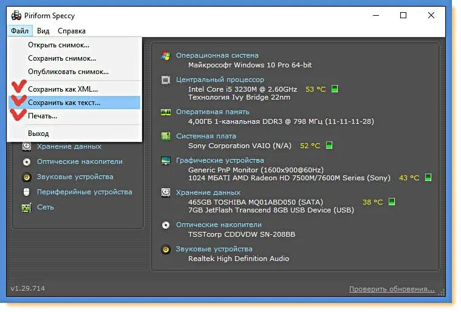Open Оптические накопители in the sidebar
The width and height of the screenshot is (461, 312).
coord(80,161)
